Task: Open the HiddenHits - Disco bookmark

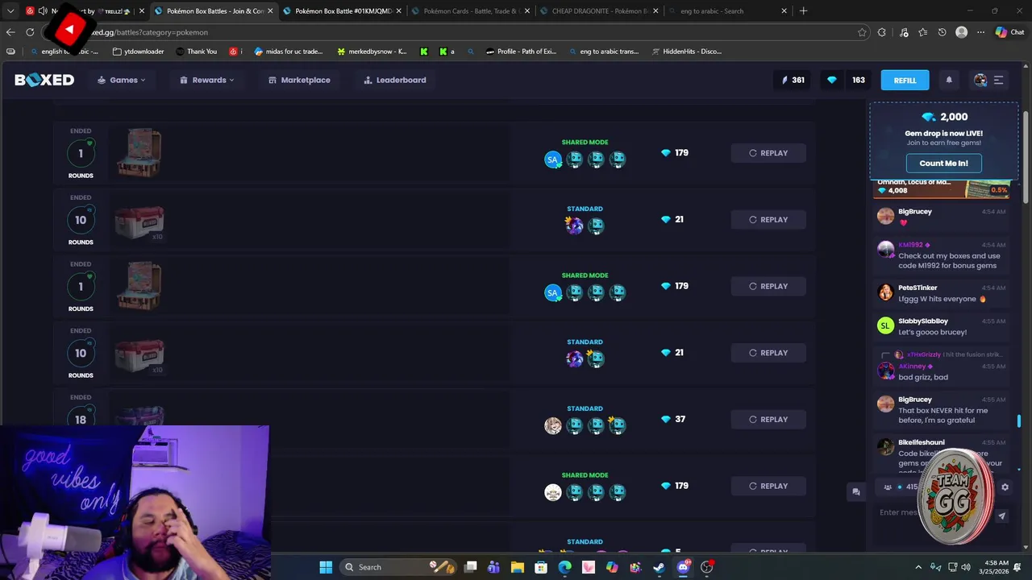Action: point(685,52)
